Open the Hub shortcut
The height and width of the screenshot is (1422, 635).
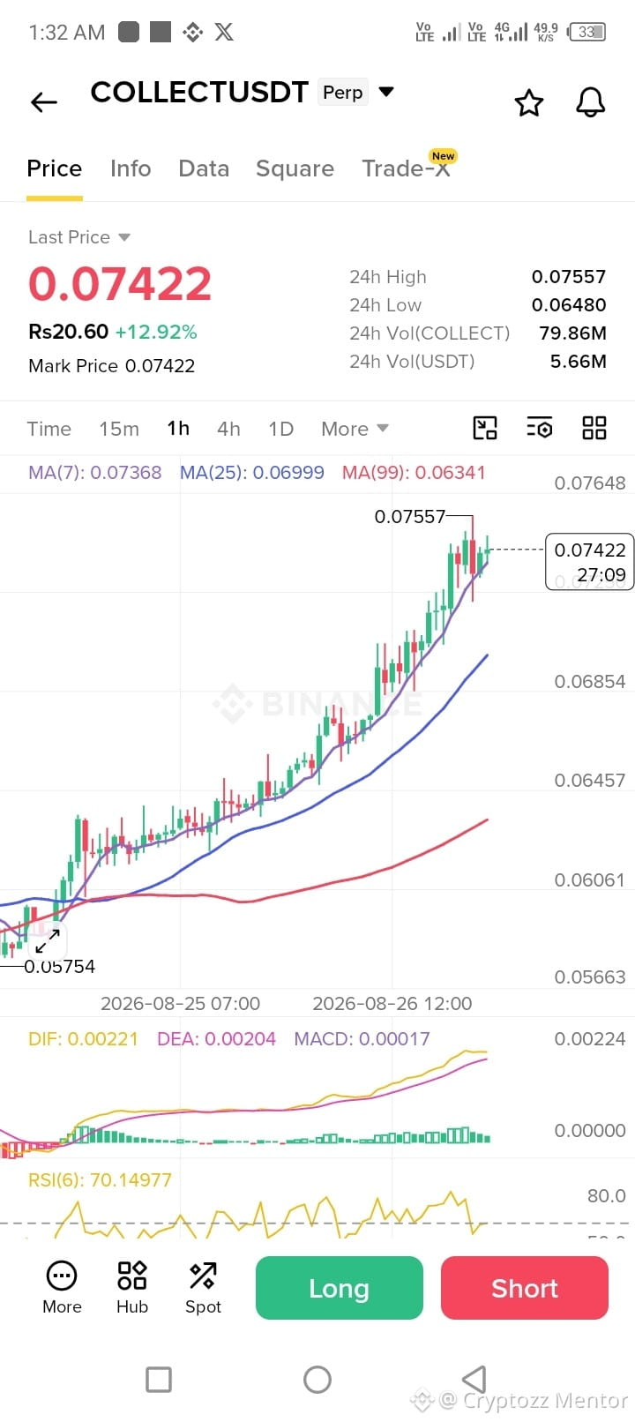coord(132,1288)
